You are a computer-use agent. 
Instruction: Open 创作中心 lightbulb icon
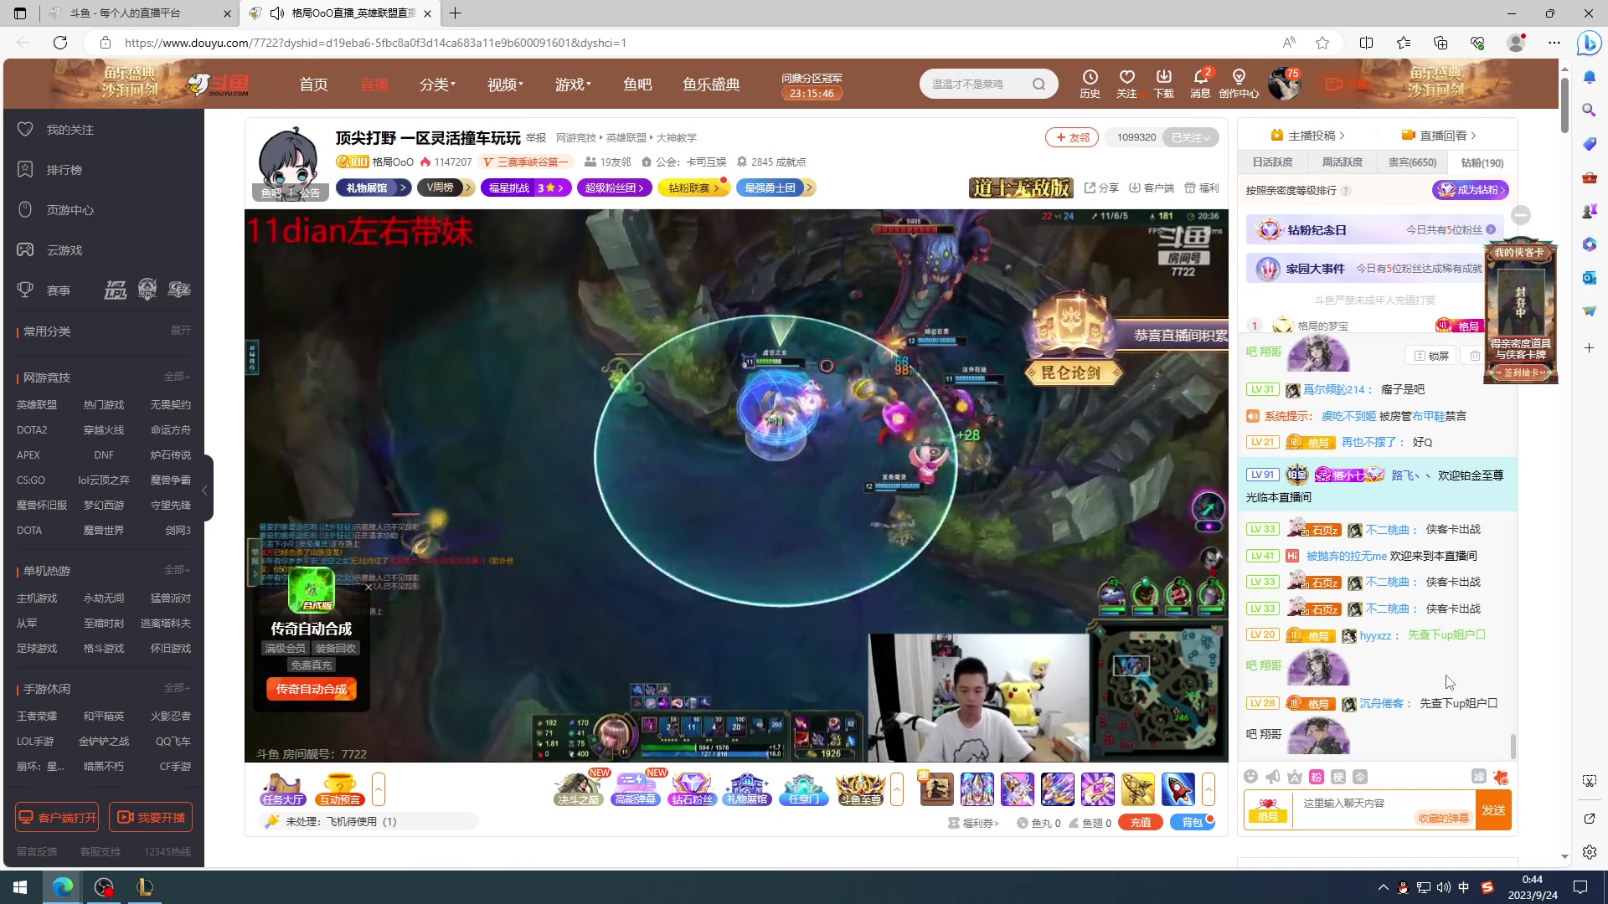point(1239,84)
